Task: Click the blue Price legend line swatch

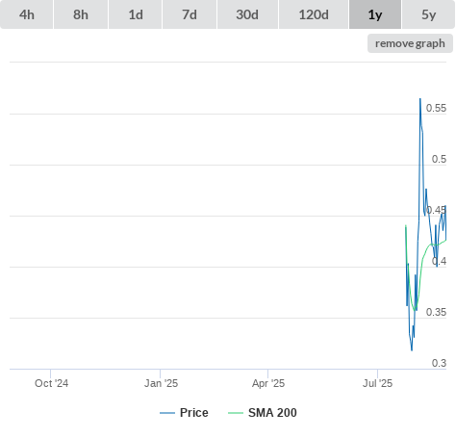Action: point(167,413)
